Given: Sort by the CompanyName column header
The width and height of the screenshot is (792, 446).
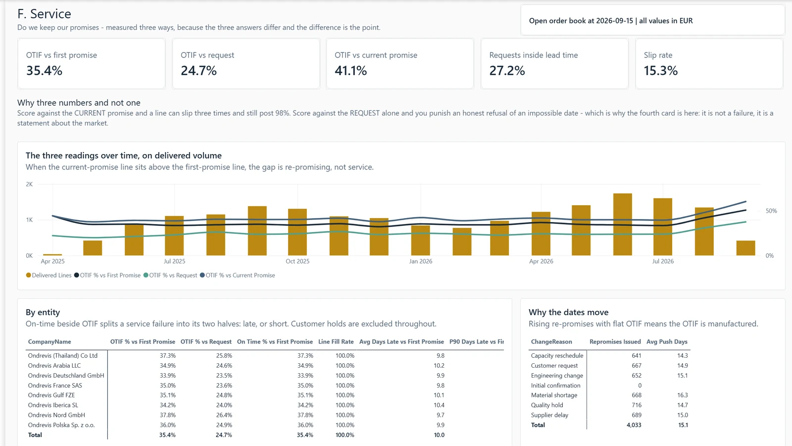Looking at the screenshot, I should [x=49, y=342].
